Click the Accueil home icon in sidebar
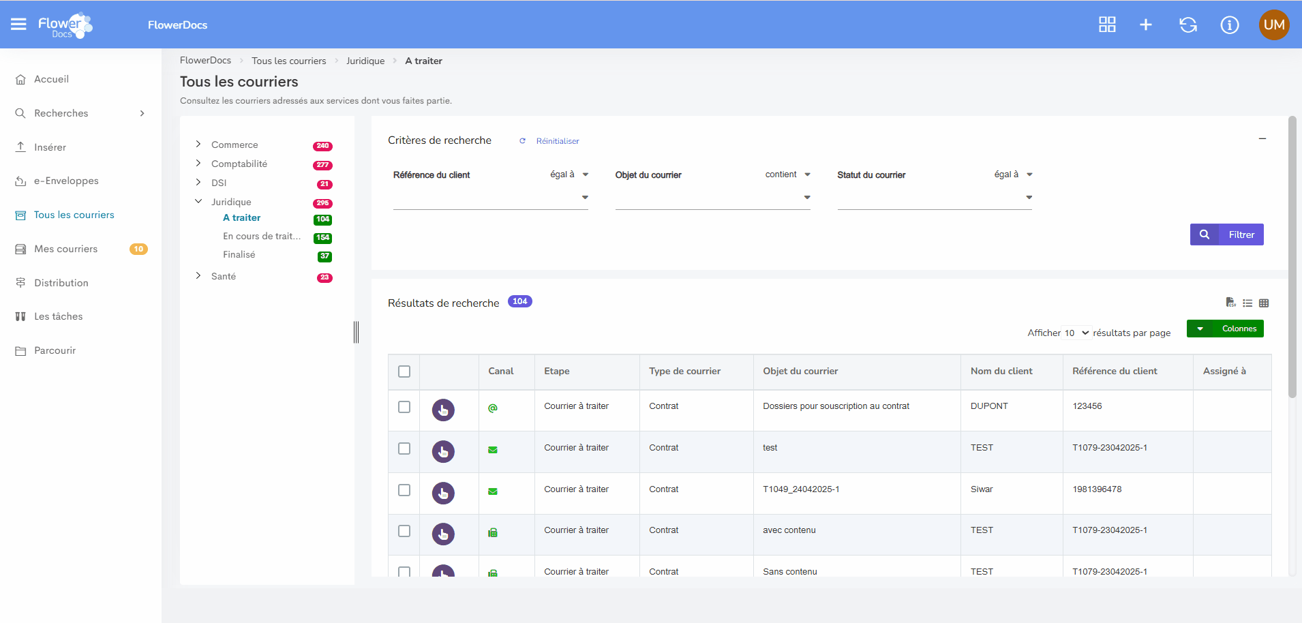This screenshot has width=1302, height=623. point(20,79)
